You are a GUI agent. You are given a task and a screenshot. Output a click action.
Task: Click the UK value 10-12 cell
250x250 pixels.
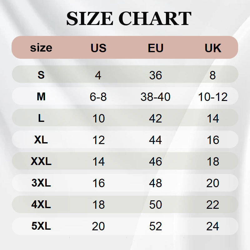tap(213, 97)
